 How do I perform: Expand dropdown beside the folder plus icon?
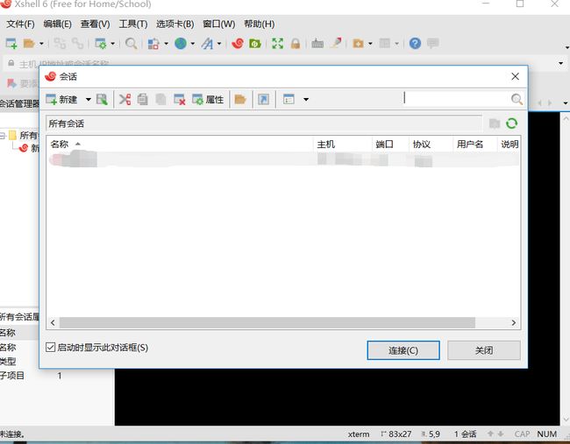(370, 44)
